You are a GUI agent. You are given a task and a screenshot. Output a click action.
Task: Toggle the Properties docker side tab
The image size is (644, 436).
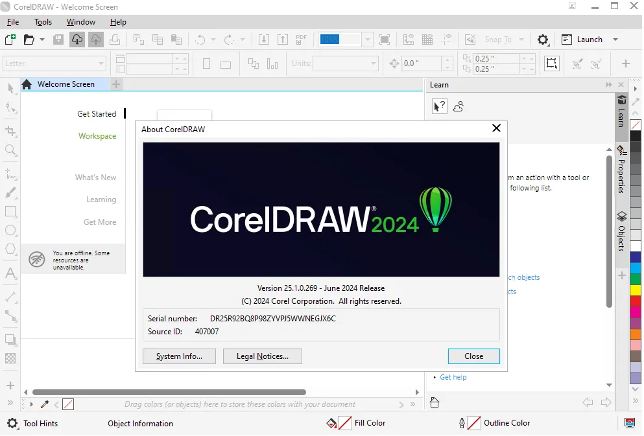[x=621, y=168]
